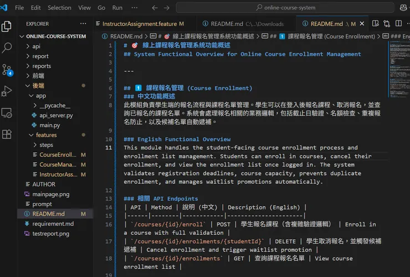Open the prompt file
Image resolution: width=410 pixels, height=277 pixels.
tap(42, 204)
